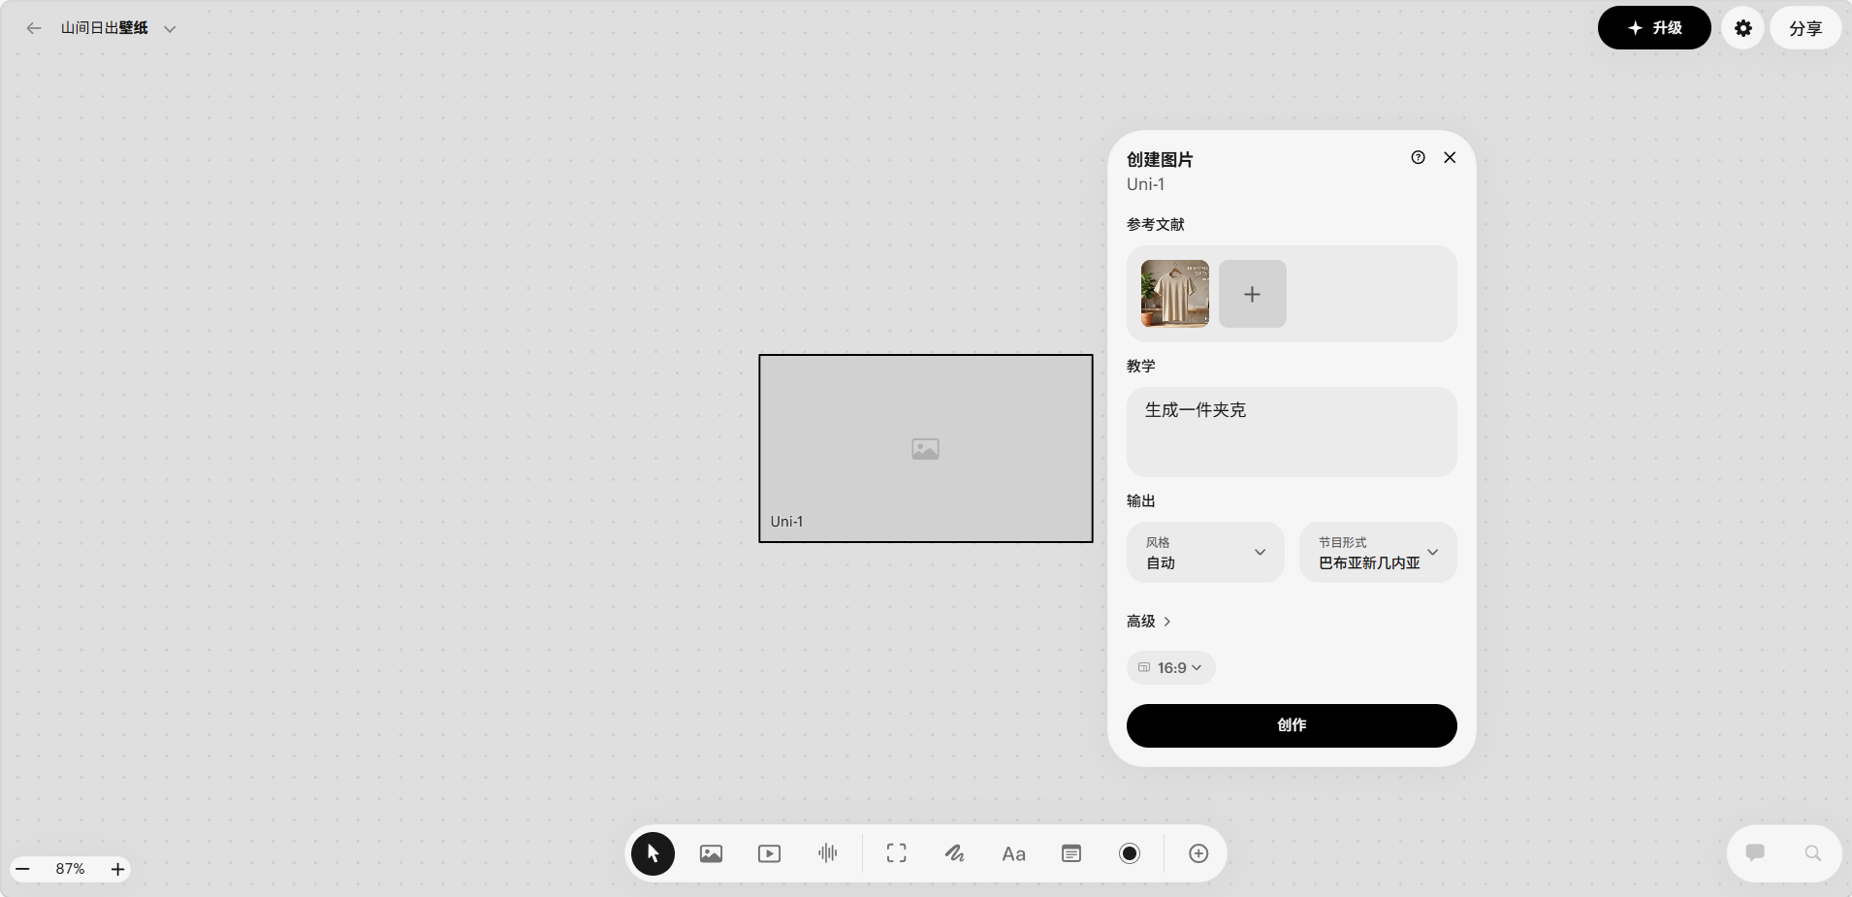Open the black color picker circle

click(x=1130, y=853)
